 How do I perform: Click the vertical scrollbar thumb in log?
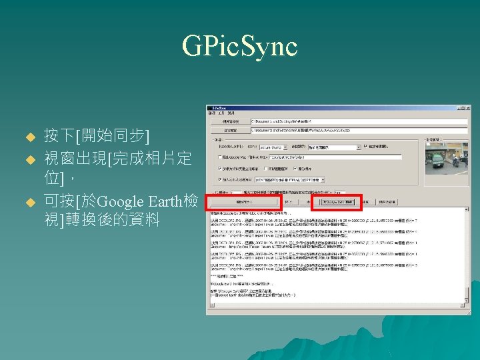(x=467, y=293)
